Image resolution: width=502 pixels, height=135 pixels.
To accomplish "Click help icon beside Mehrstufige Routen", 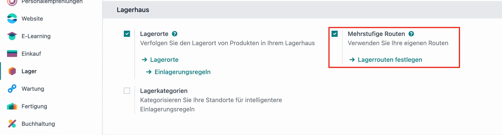I will [411, 34].
